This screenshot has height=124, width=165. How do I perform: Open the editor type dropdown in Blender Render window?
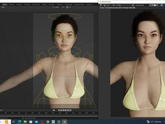click(101, 5)
